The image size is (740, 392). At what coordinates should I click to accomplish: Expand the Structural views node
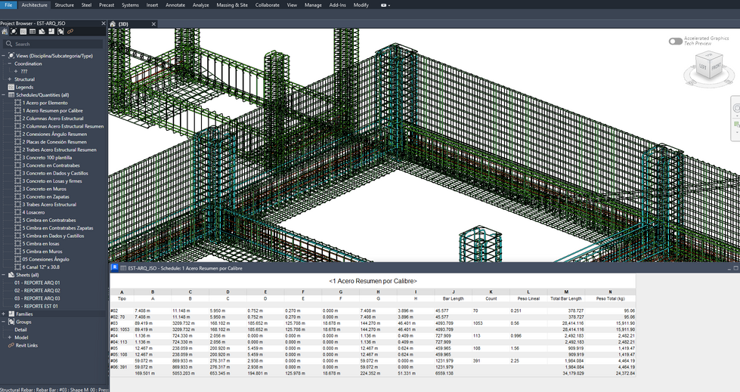click(10, 79)
